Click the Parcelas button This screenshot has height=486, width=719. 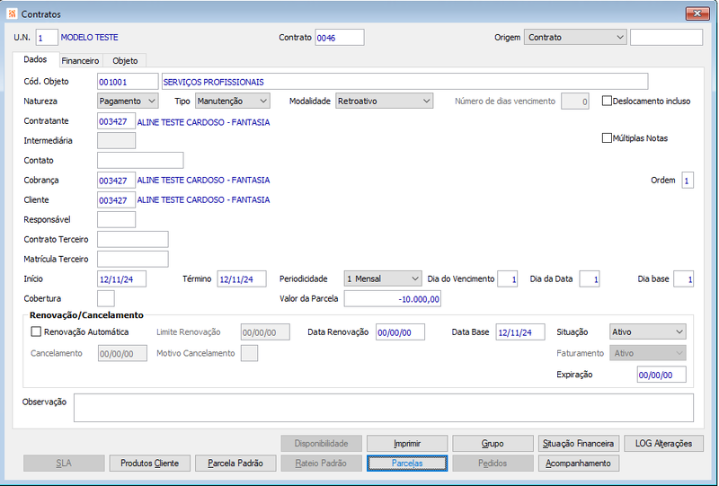pos(407,463)
